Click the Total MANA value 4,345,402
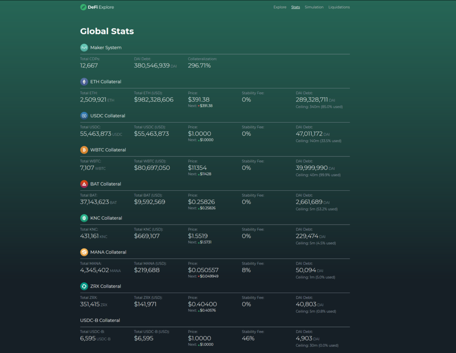The height and width of the screenshot is (353, 456). 95,270
